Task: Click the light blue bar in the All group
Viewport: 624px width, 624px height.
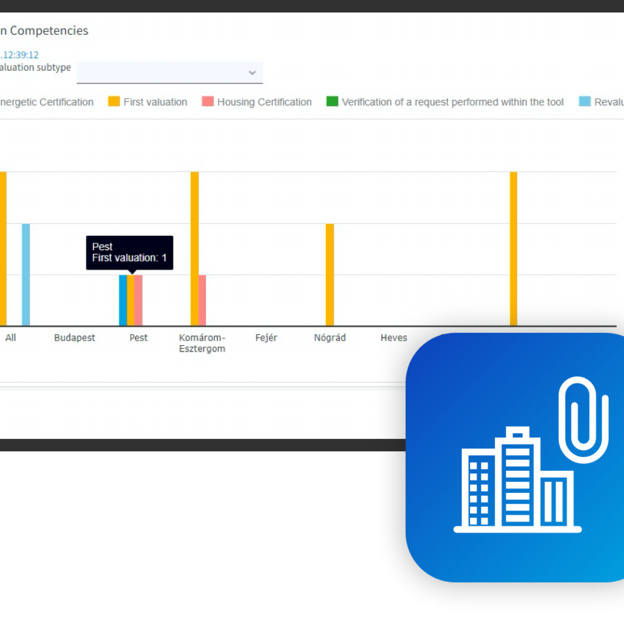Action: (x=26, y=275)
